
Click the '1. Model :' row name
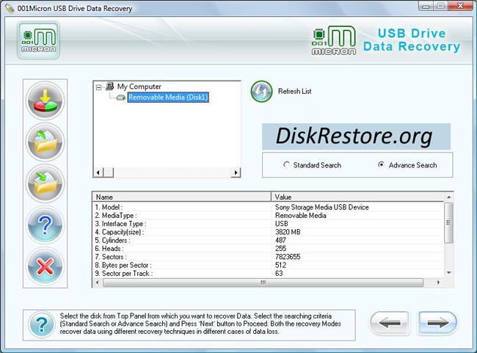click(109, 207)
